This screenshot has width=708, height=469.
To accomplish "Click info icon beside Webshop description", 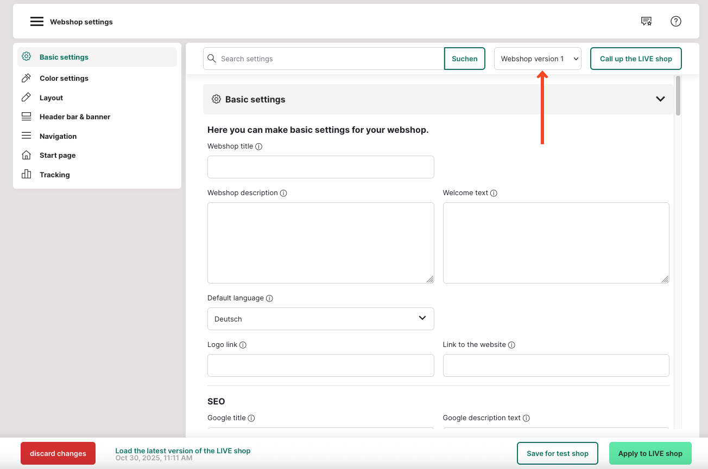I will [283, 193].
